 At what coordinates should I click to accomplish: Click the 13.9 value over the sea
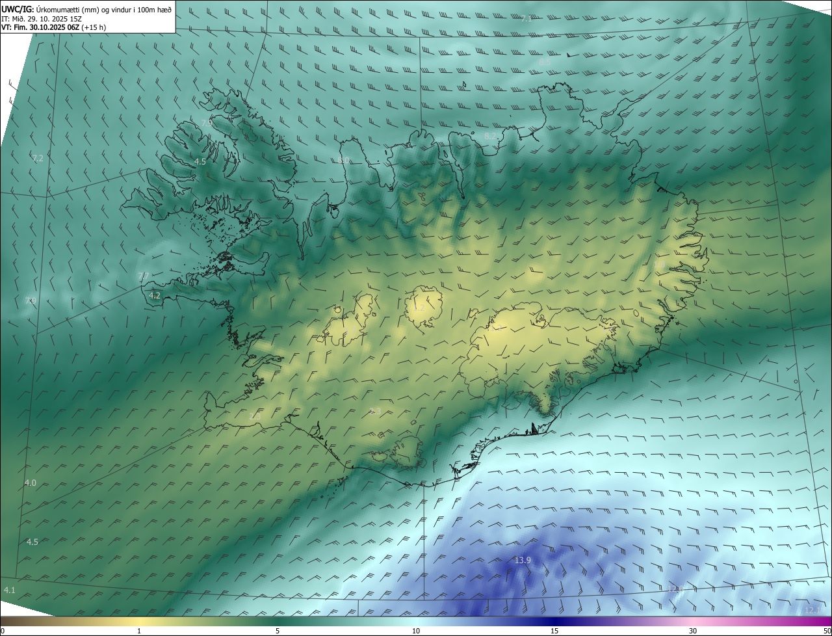coord(523,560)
